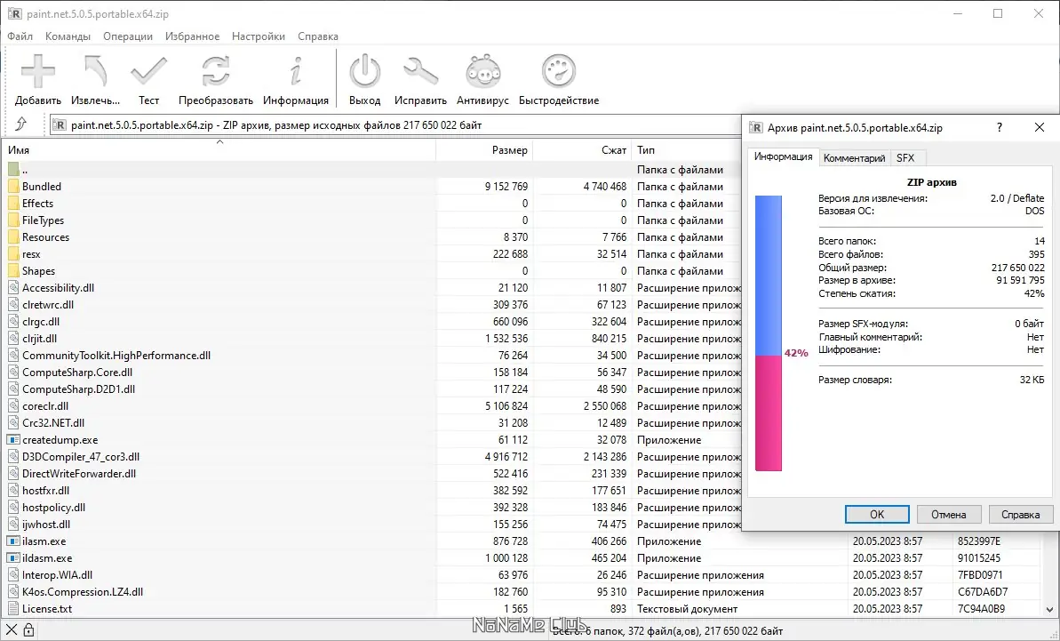Select the coreclr.dll file
The width and height of the screenshot is (1060, 641).
(45, 406)
